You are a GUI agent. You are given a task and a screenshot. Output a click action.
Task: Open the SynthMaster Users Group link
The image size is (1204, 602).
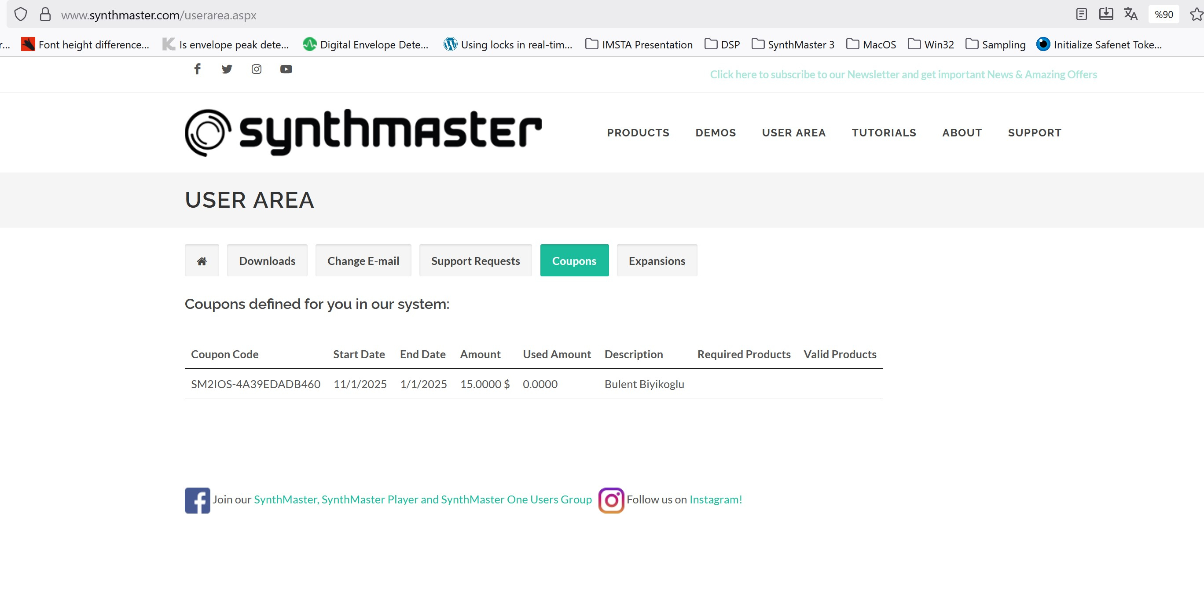click(422, 499)
